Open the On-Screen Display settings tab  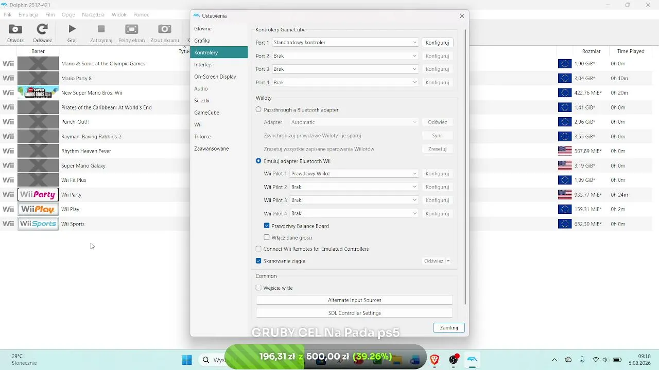point(219,77)
